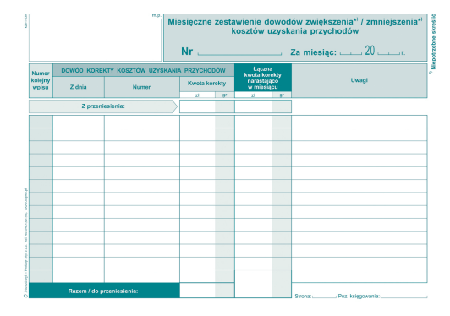Click the Z dnia column header
Viewport: 450px width, 316px height.
(79, 87)
